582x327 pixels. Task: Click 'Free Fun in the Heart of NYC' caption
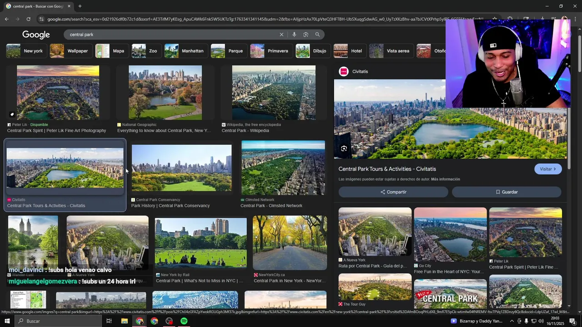pyautogui.click(x=449, y=272)
